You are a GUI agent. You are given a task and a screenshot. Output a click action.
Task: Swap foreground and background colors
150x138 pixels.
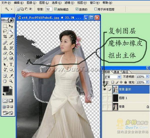click(x=11, y=87)
